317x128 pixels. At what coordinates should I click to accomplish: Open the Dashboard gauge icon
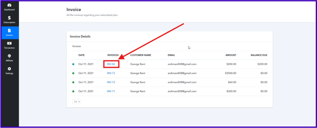tap(9, 5)
